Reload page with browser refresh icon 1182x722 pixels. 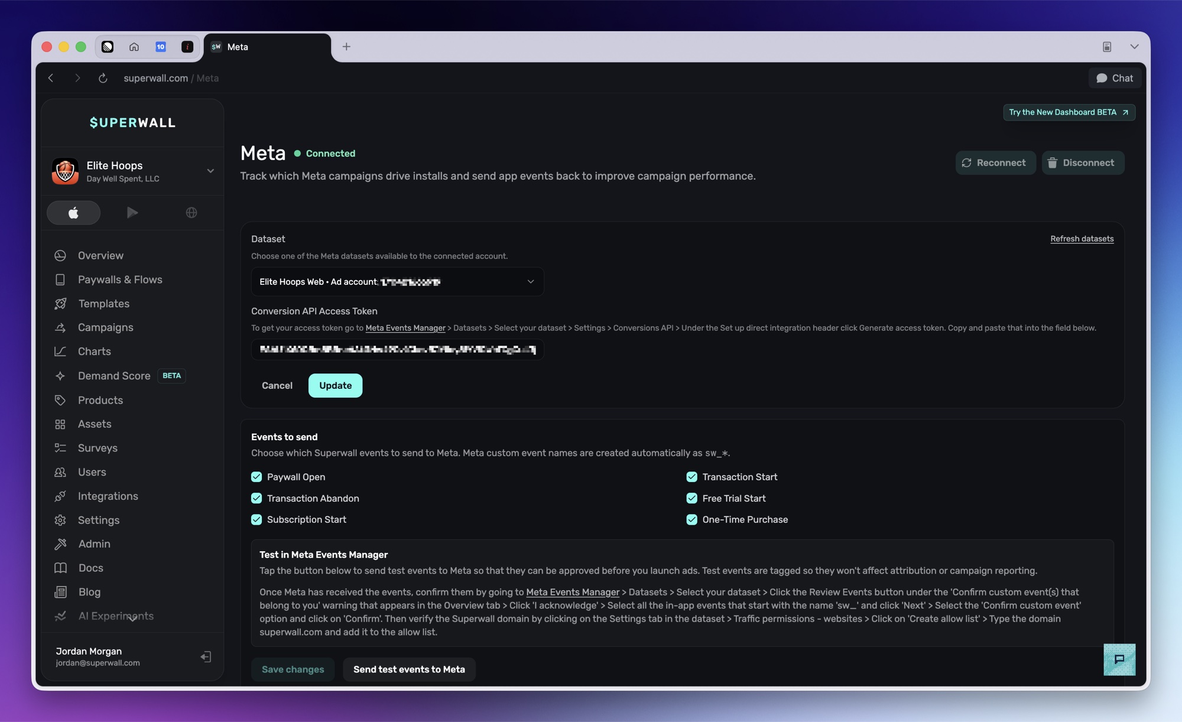click(103, 78)
